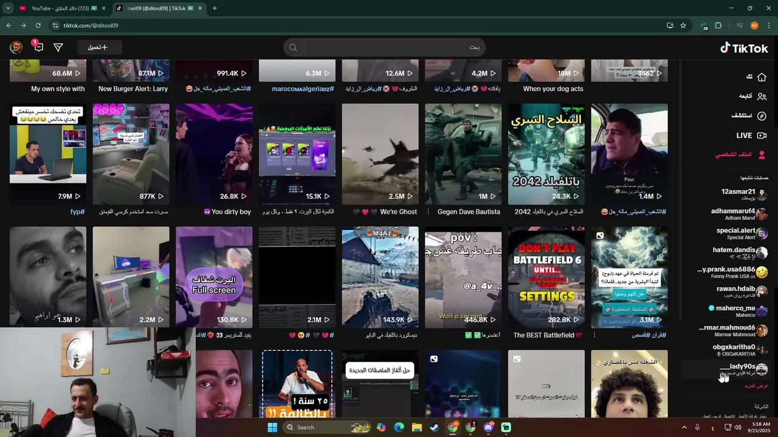Viewport: 778px width, 437px height.
Task: Open the باتلفيلد 2042 video thumbnail
Action: [546, 154]
